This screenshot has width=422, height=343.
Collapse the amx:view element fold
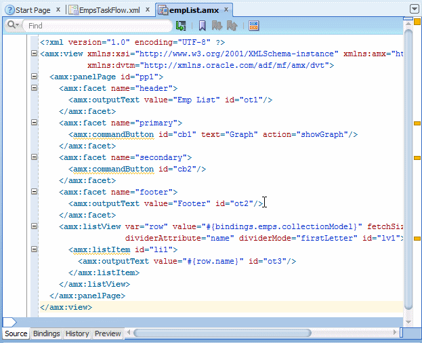pyautogui.click(x=34, y=54)
